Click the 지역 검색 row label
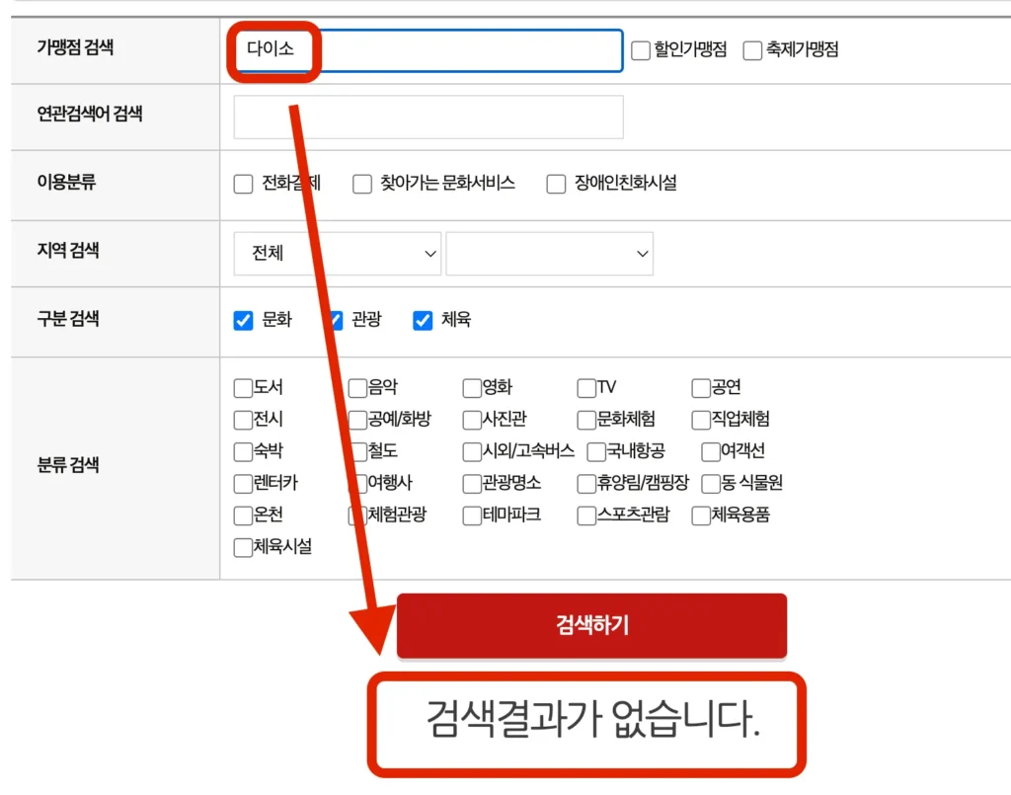The height and width of the screenshot is (795, 1011). [68, 250]
